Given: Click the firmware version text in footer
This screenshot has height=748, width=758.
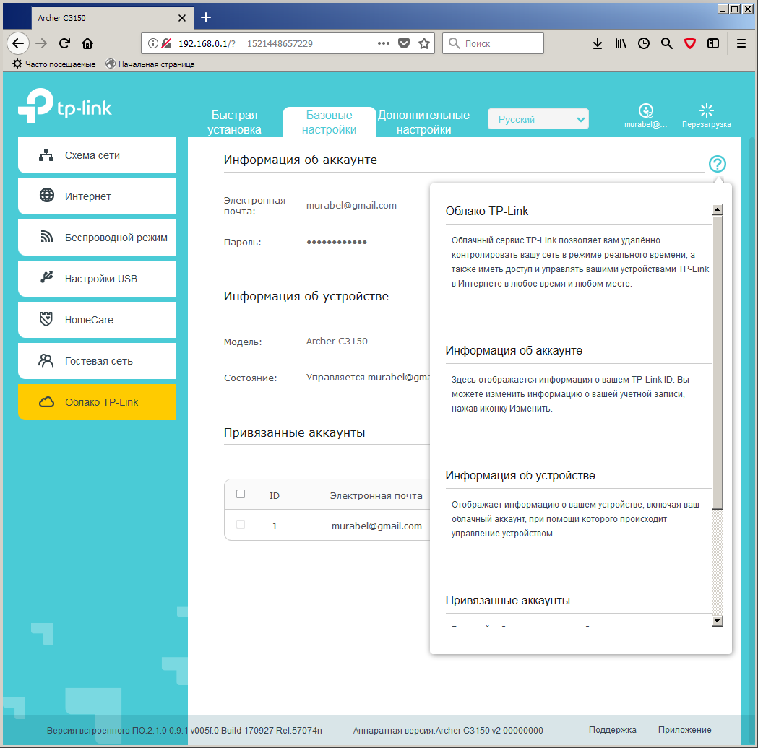Looking at the screenshot, I should point(184,730).
